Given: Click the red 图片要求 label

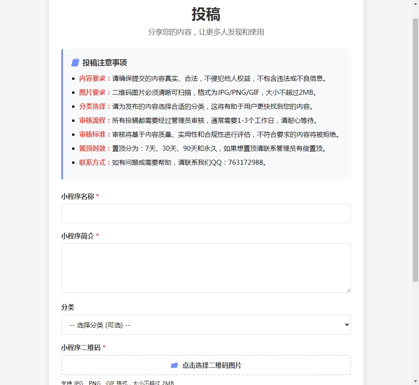Looking at the screenshot, I should [93, 92].
